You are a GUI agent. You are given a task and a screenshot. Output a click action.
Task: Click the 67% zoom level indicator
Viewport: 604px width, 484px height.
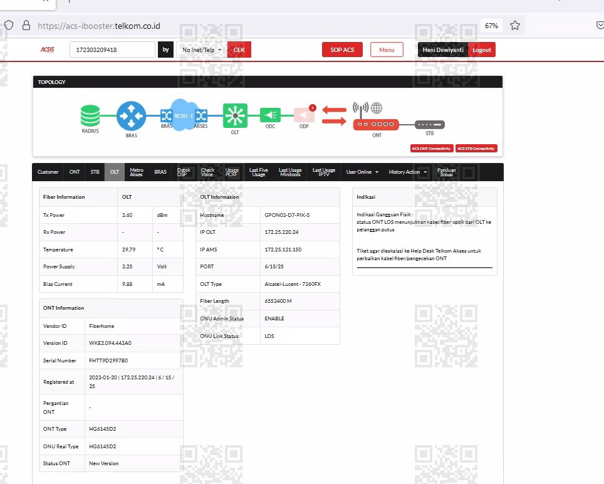tap(491, 26)
